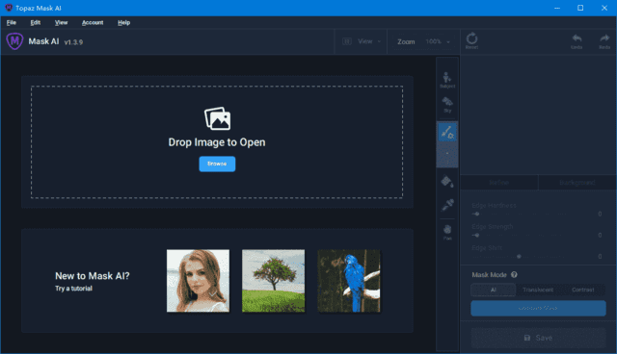Click the 'Try a tutorial' text
This screenshot has width=617, height=354.
[x=73, y=289]
